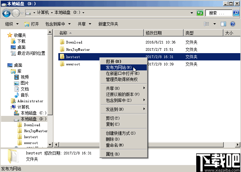Click in the 搜索 search input field
Viewport: 241px width, 172px height.
pos(219,13)
